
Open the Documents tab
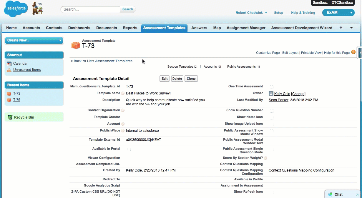(x=107, y=28)
